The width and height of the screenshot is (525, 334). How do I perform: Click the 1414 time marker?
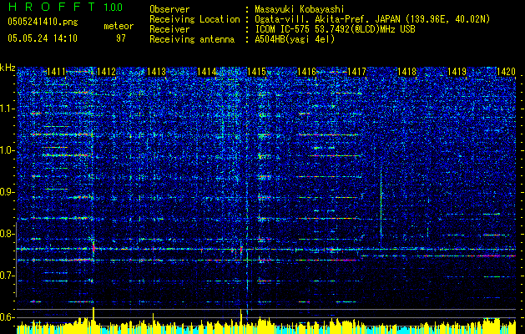207,71
